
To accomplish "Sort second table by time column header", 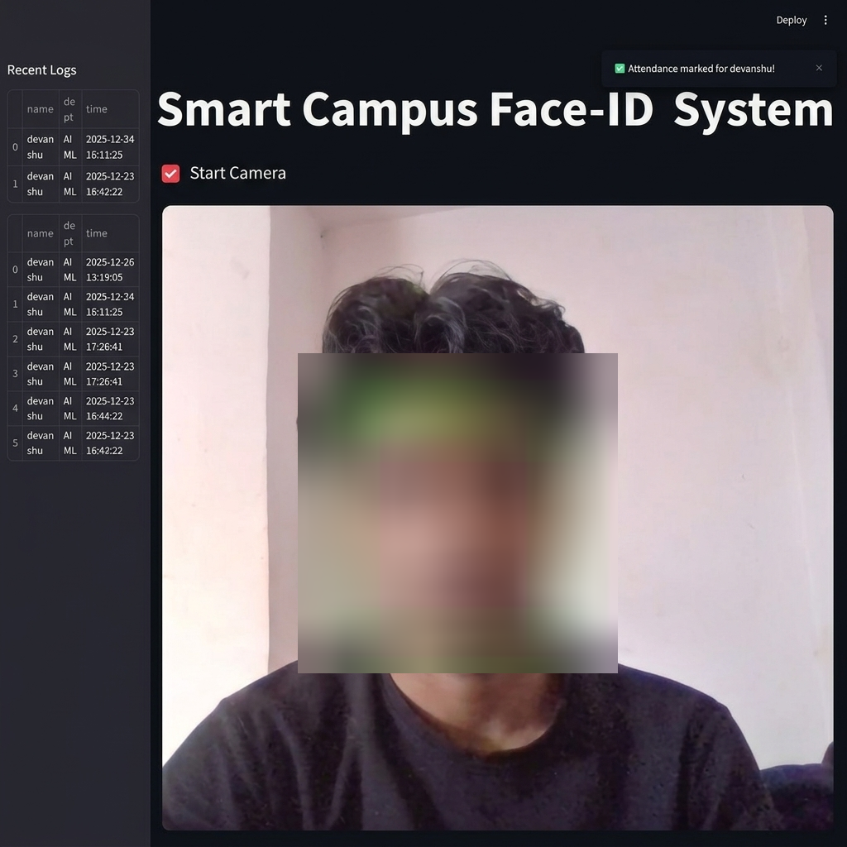I will click(110, 233).
